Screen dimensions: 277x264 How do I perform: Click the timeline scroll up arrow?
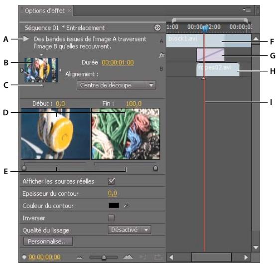point(256,38)
